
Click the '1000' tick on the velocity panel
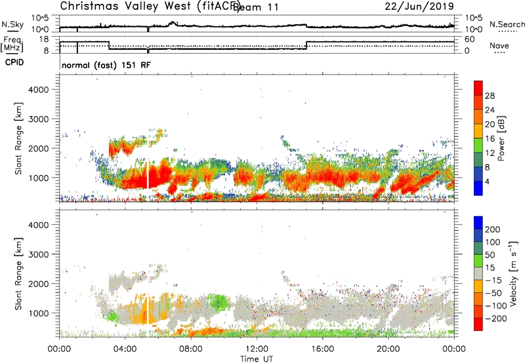[x=38, y=313]
